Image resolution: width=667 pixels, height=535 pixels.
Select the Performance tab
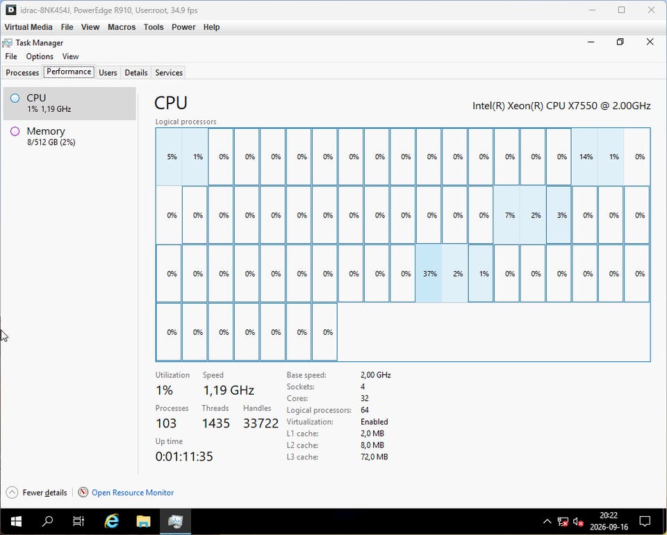pos(69,72)
